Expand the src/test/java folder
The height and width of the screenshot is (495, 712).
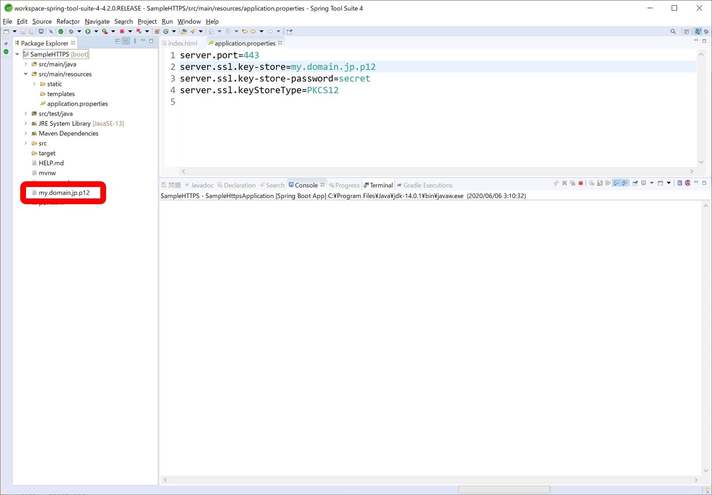pos(26,114)
